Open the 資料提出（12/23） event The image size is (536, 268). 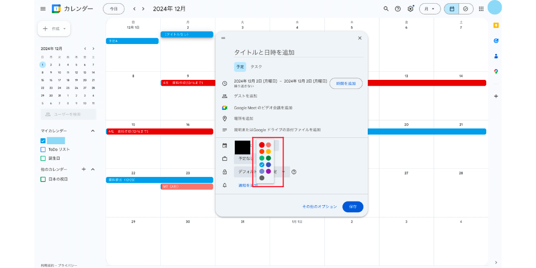[160, 180]
